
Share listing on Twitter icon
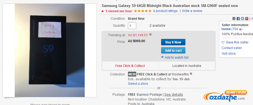pyautogui.click(x=242, y=19)
